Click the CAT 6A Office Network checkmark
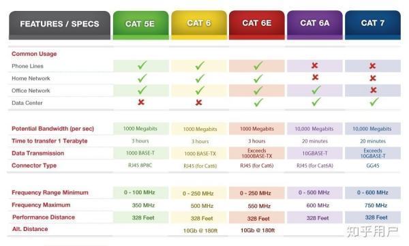Viewport: 409px width, 246px height. pyautogui.click(x=316, y=90)
